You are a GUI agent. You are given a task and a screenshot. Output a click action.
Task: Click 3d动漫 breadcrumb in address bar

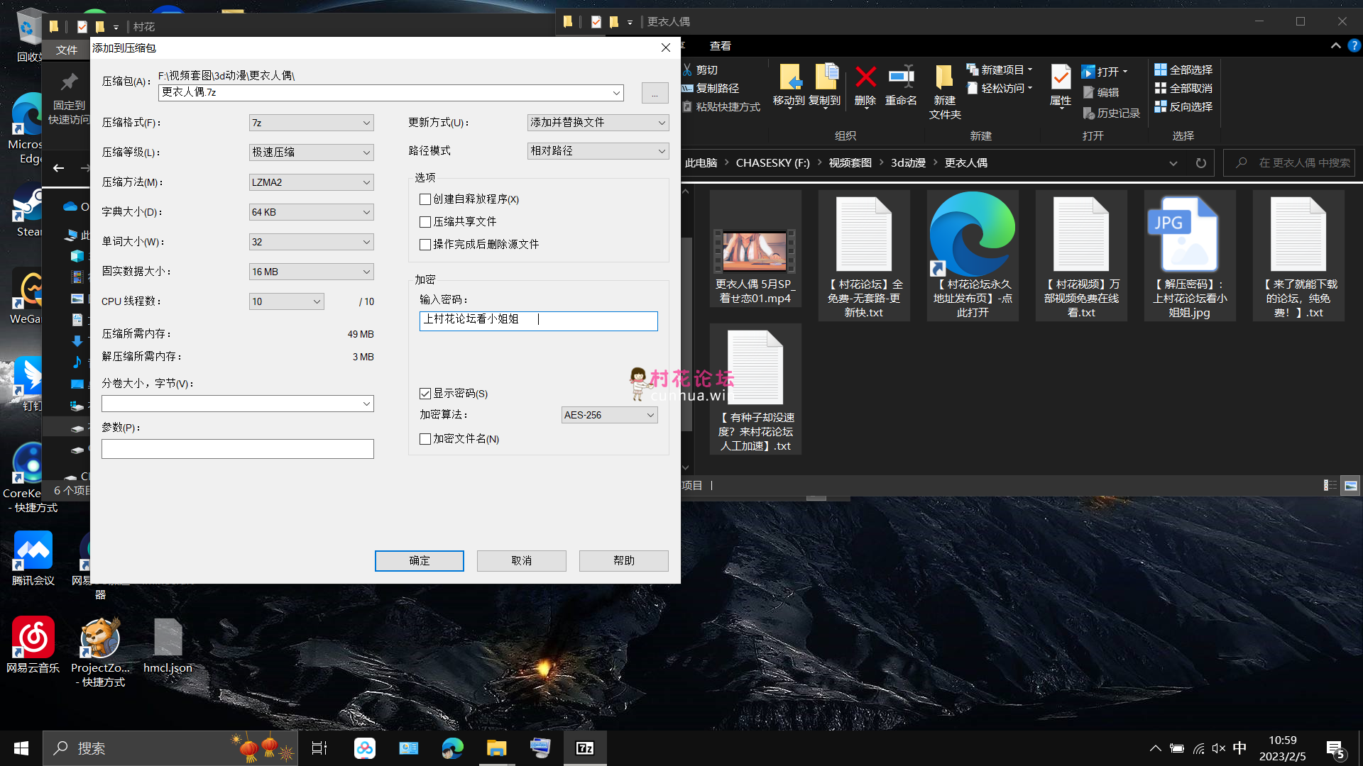click(908, 163)
